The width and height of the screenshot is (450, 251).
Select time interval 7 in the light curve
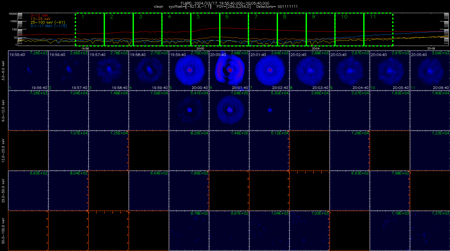click(263, 29)
